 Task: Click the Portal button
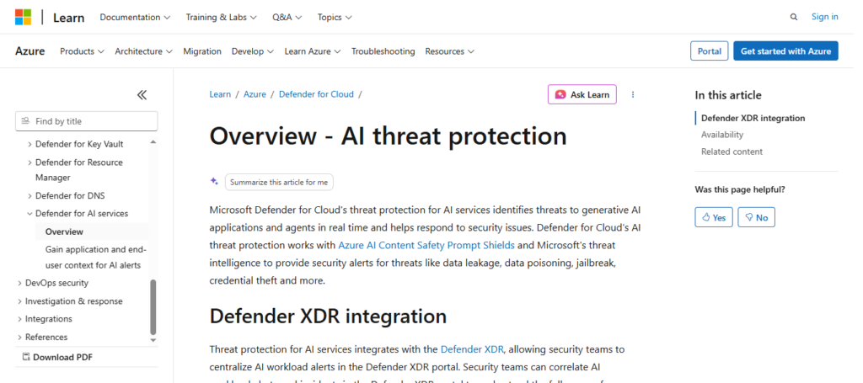tap(710, 51)
